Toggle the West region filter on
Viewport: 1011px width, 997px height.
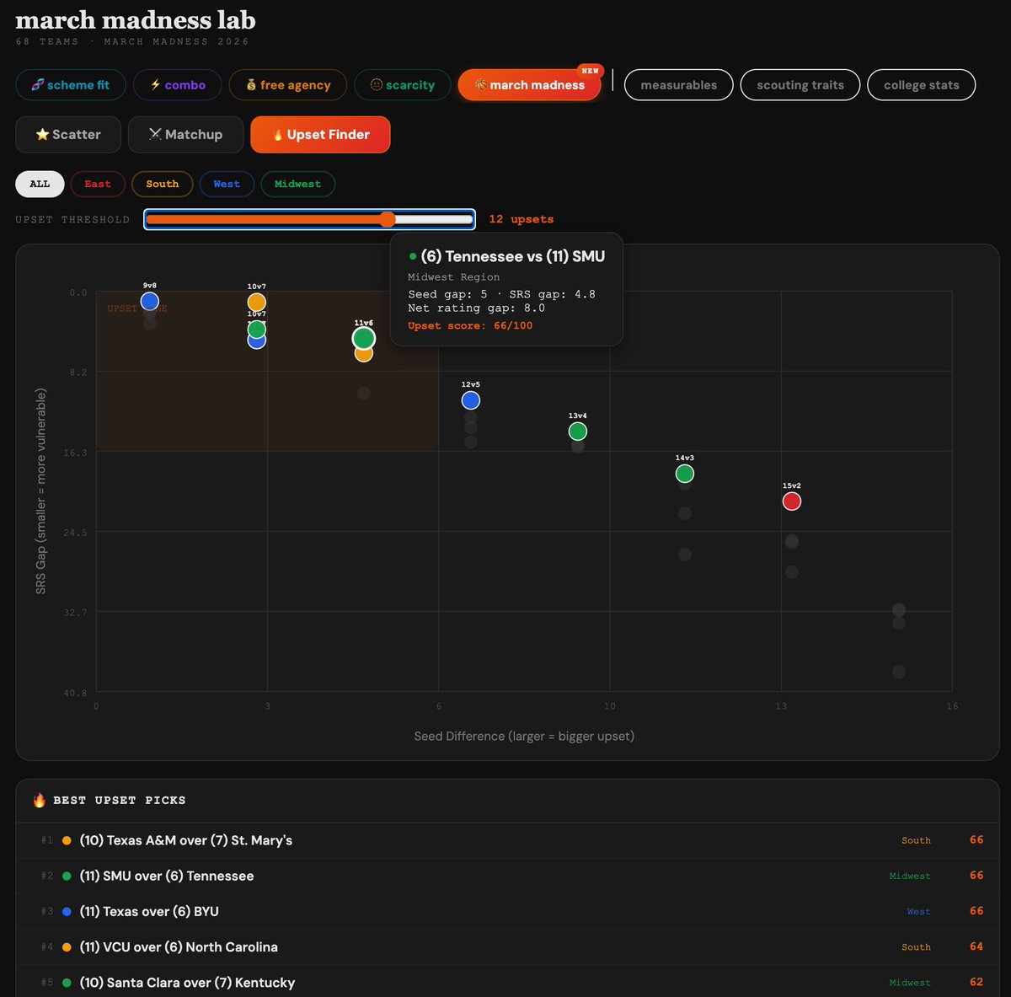[x=227, y=184]
